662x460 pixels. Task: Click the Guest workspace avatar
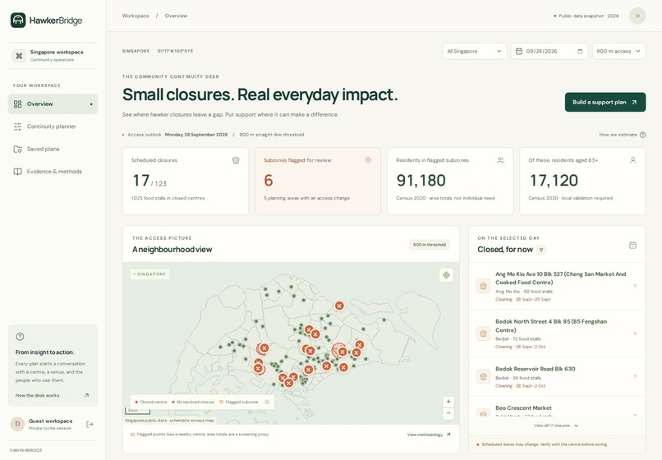[17, 424]
